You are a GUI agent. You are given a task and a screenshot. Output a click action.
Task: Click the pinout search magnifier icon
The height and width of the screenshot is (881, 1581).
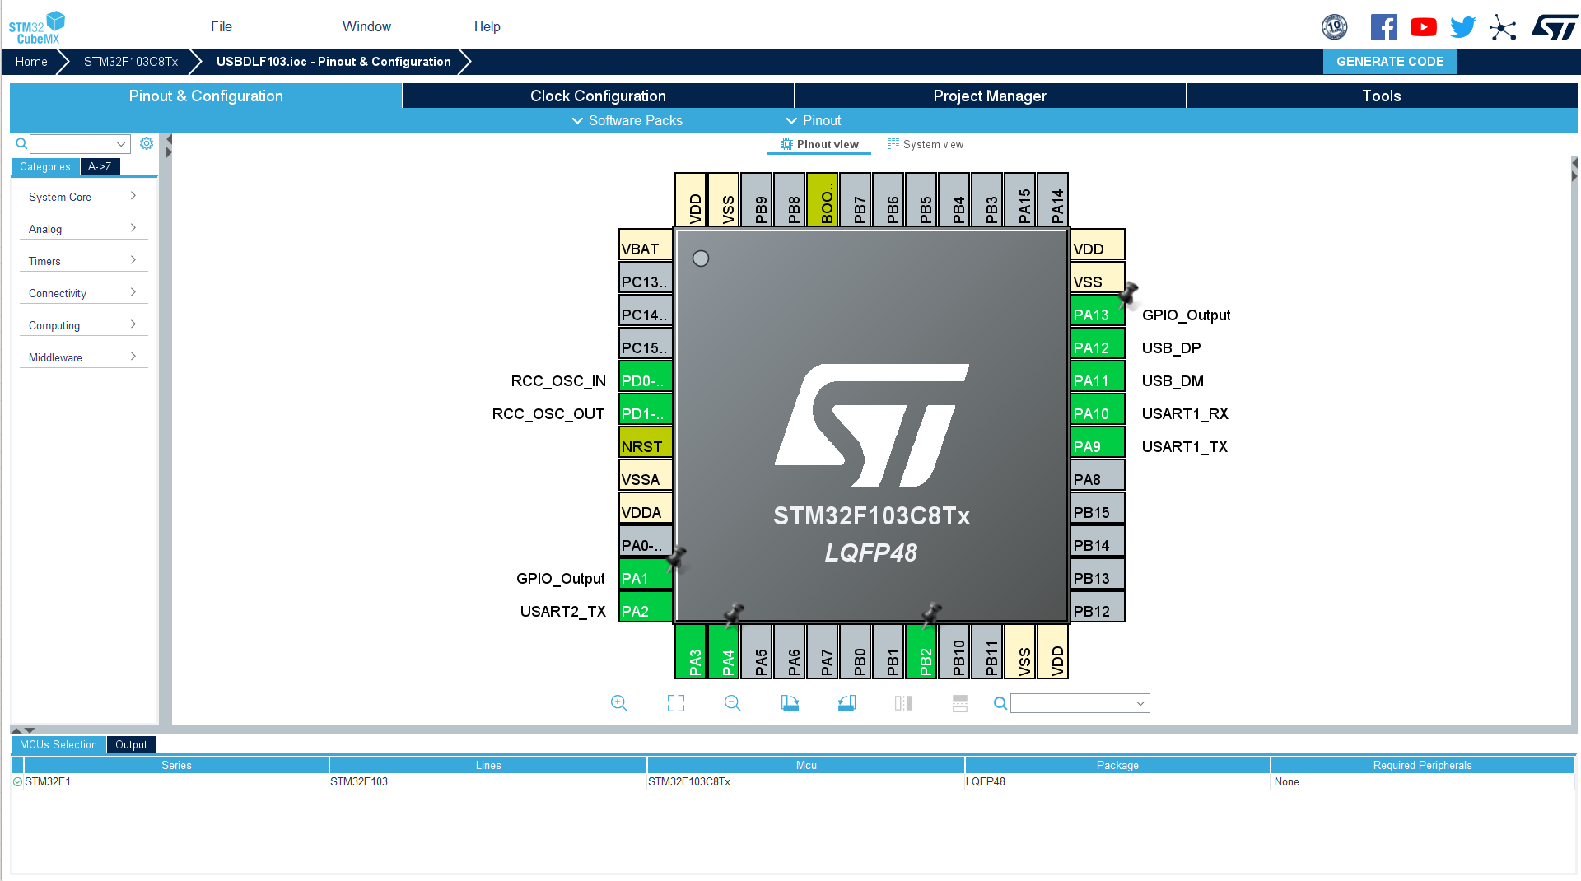999,704
